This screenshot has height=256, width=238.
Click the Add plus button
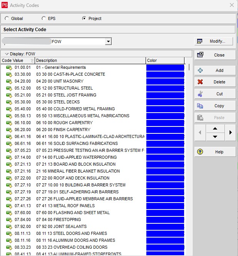(215, 70)
